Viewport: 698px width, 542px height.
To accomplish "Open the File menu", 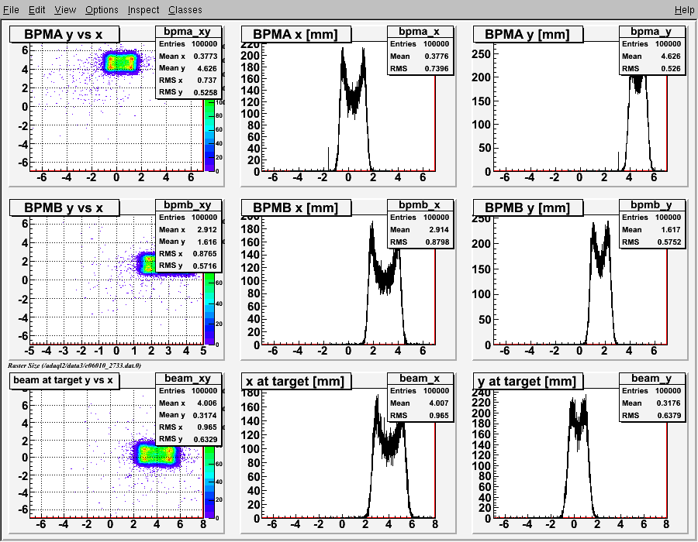I will click(x=11, y=9).
